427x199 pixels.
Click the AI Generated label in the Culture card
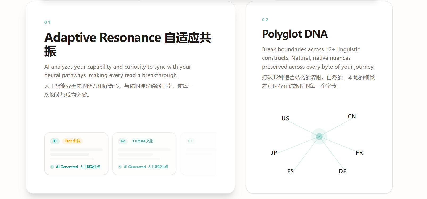tap(146, 167)
